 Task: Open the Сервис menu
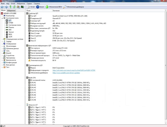[29, 4]
